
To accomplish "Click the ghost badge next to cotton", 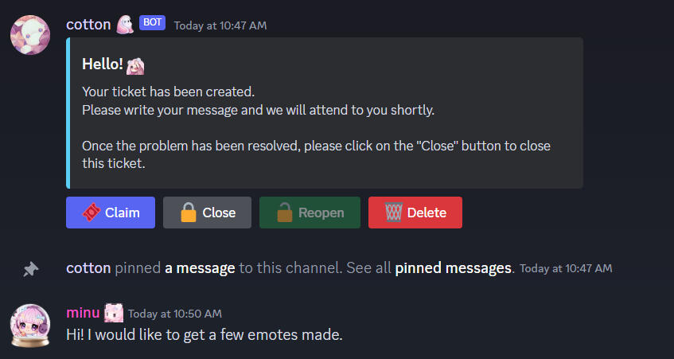I will point(125,25).
